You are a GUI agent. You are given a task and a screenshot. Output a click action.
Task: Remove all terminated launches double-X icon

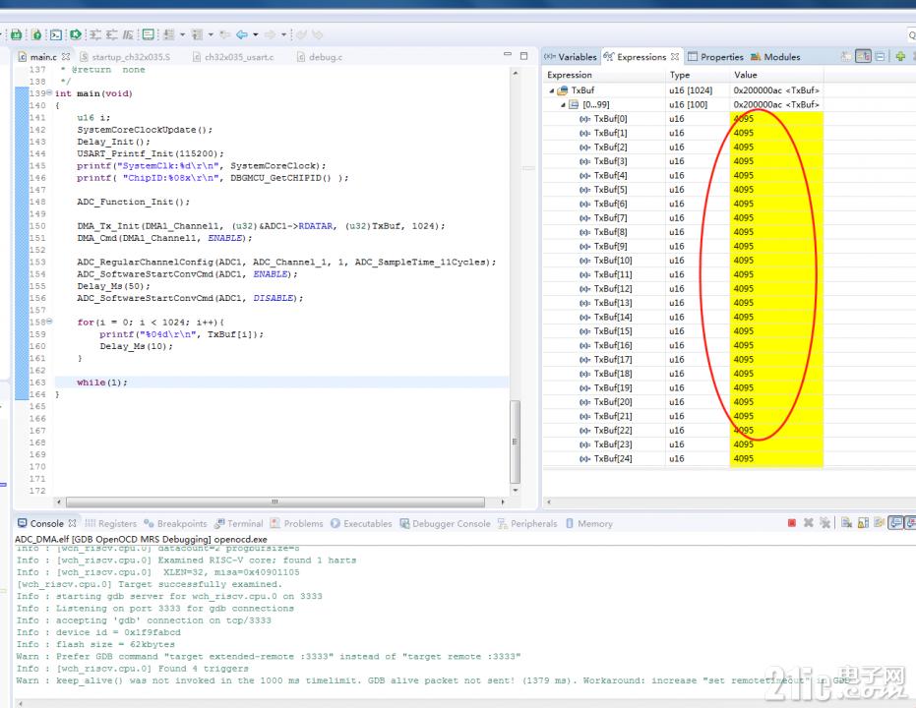coord(824,523)
